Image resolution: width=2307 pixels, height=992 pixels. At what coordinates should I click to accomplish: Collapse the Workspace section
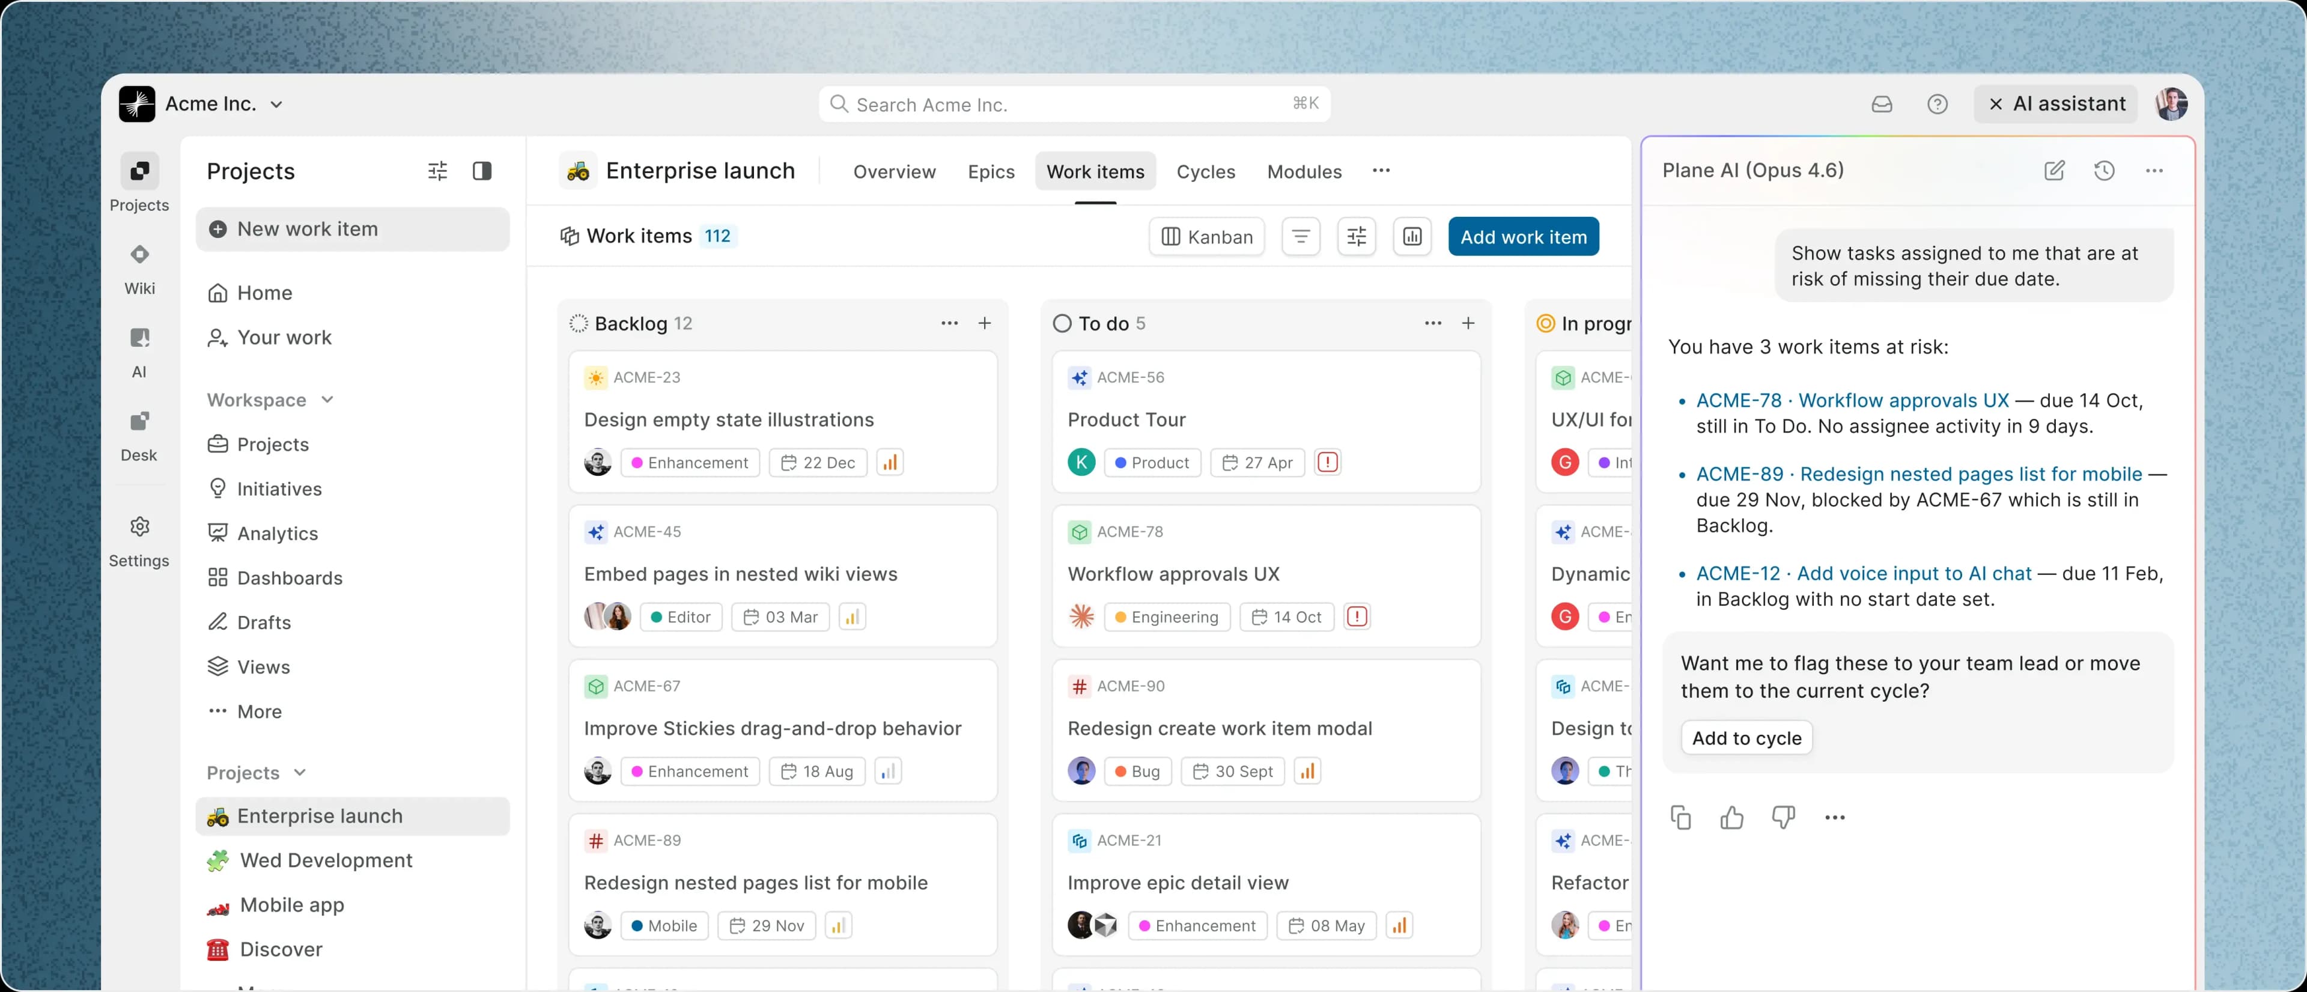click(x=328, y=400)
